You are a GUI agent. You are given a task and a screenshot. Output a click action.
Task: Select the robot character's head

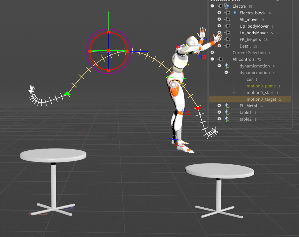tap(192, 41)
